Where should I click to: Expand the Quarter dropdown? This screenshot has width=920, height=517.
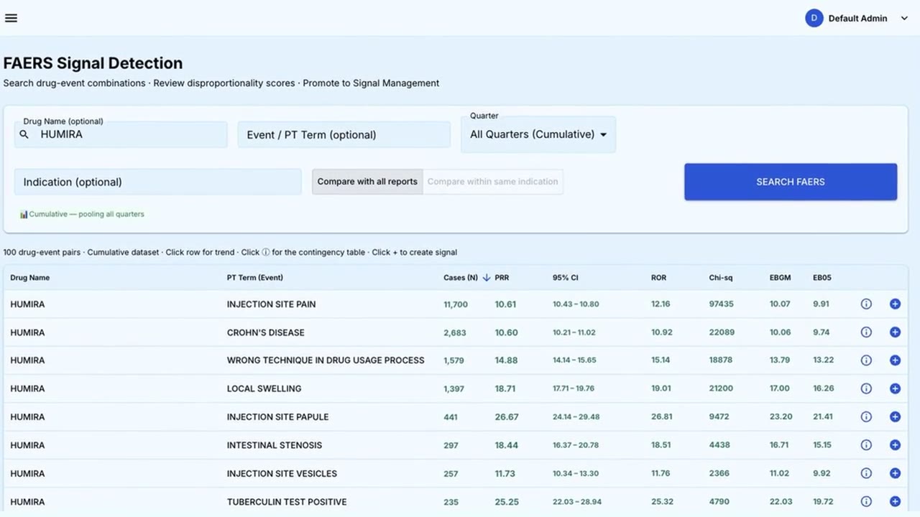coord(538,134)
